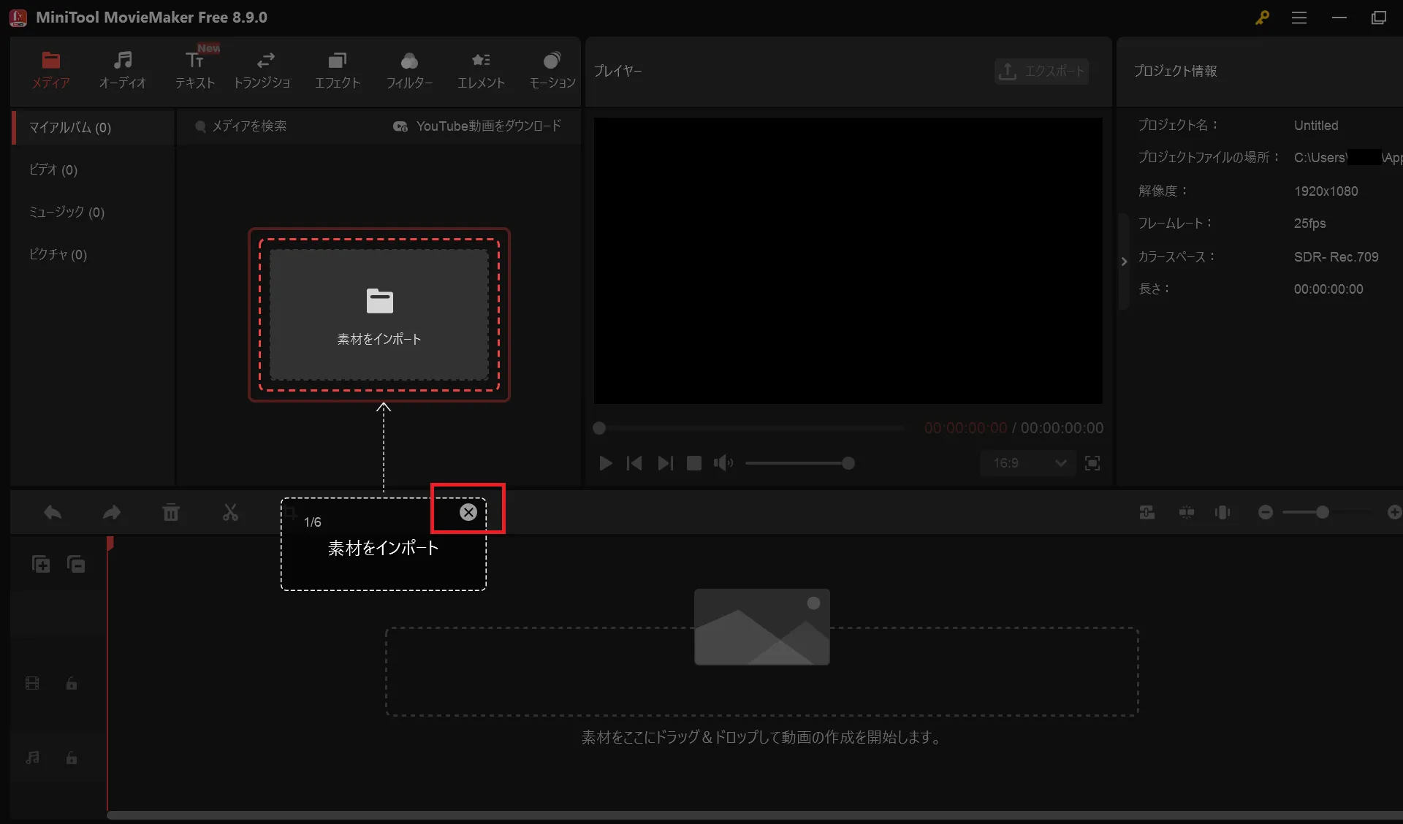
Task: Switch to the フィルター tab
Action: (409, 71)
